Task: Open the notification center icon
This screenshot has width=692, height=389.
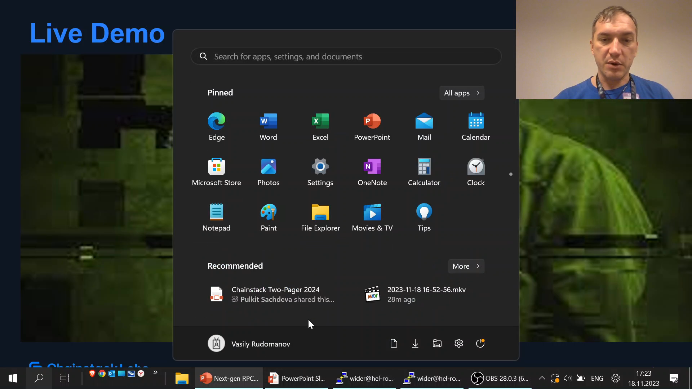Action: 674,378
